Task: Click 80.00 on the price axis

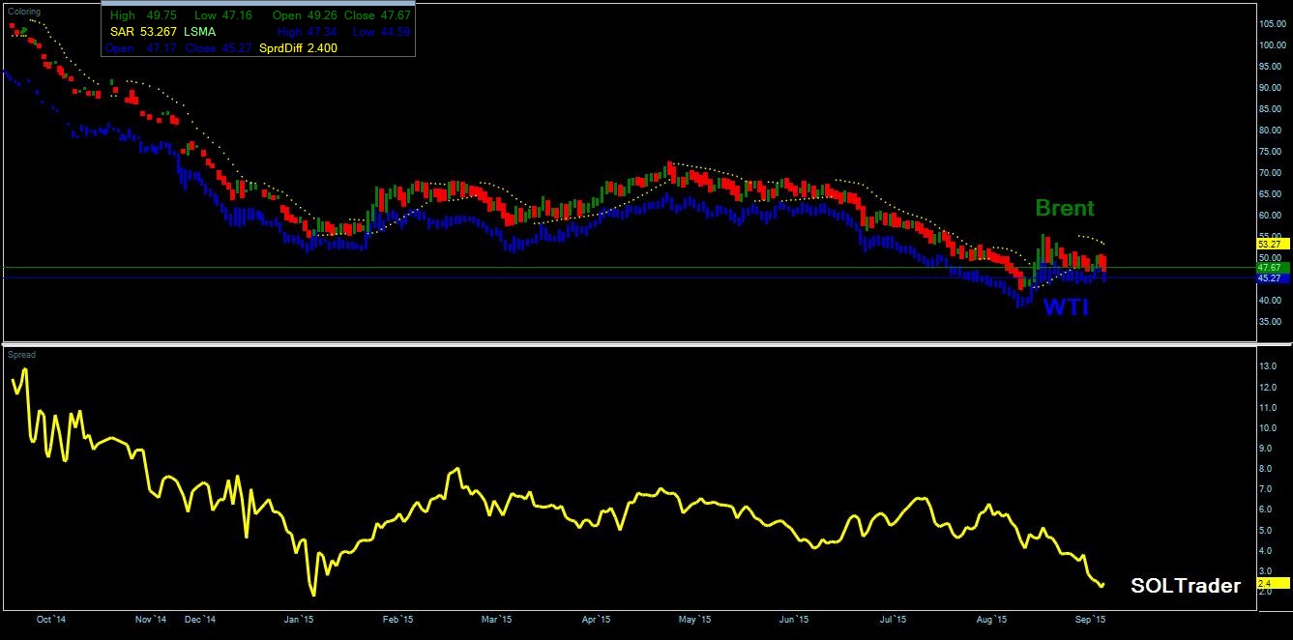Action: [1272, 131]
